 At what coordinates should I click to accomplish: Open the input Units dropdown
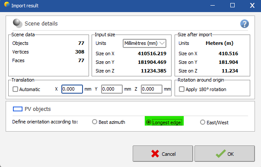[144, 44]
